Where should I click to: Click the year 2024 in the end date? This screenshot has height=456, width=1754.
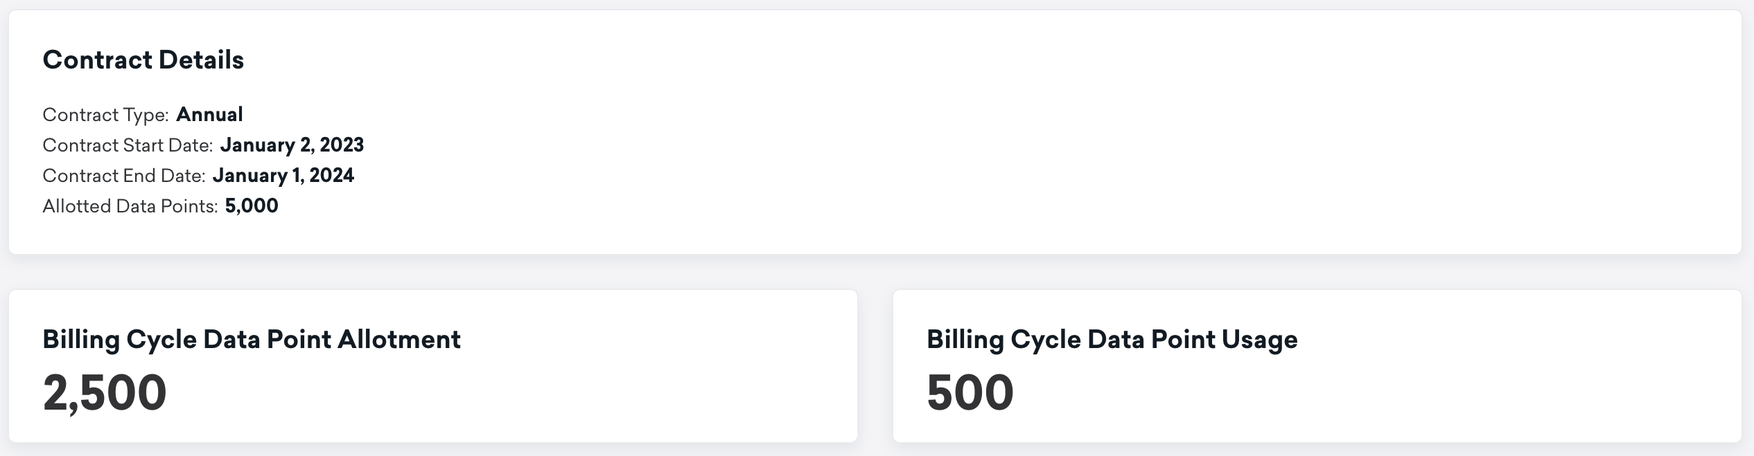click(x=331, y=175)
